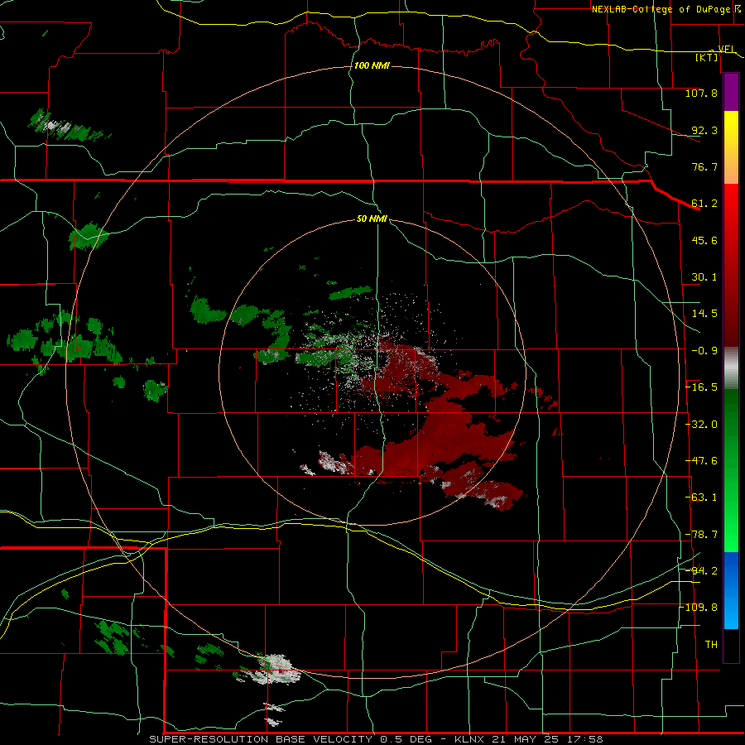
Task: Click the TH label on the legend
Action: point(711,645)
